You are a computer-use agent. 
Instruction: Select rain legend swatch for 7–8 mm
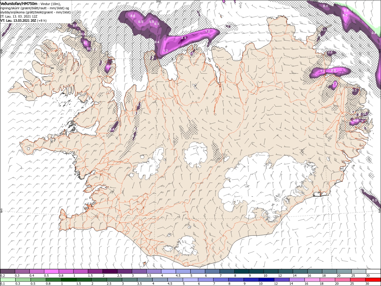(x=221, y=280)
